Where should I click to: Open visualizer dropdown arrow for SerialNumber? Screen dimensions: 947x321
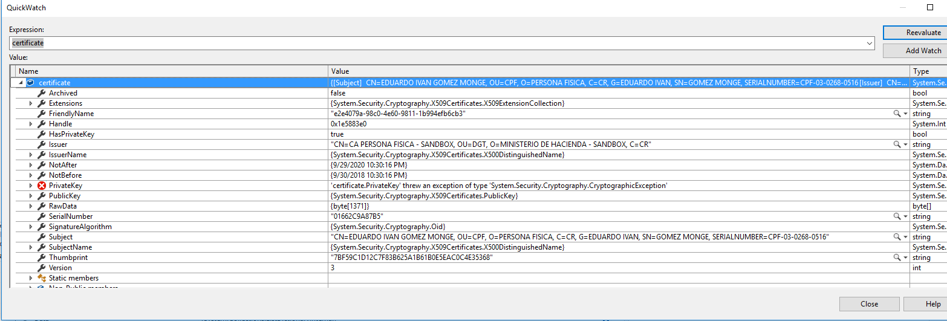click(905, 216)
